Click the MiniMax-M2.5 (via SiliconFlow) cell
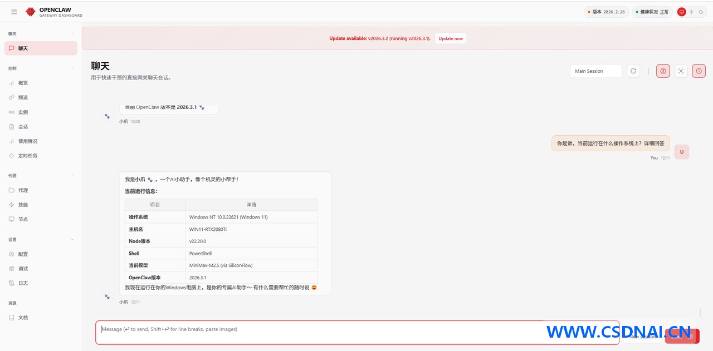The image size is (713, 351). point(251,265)
